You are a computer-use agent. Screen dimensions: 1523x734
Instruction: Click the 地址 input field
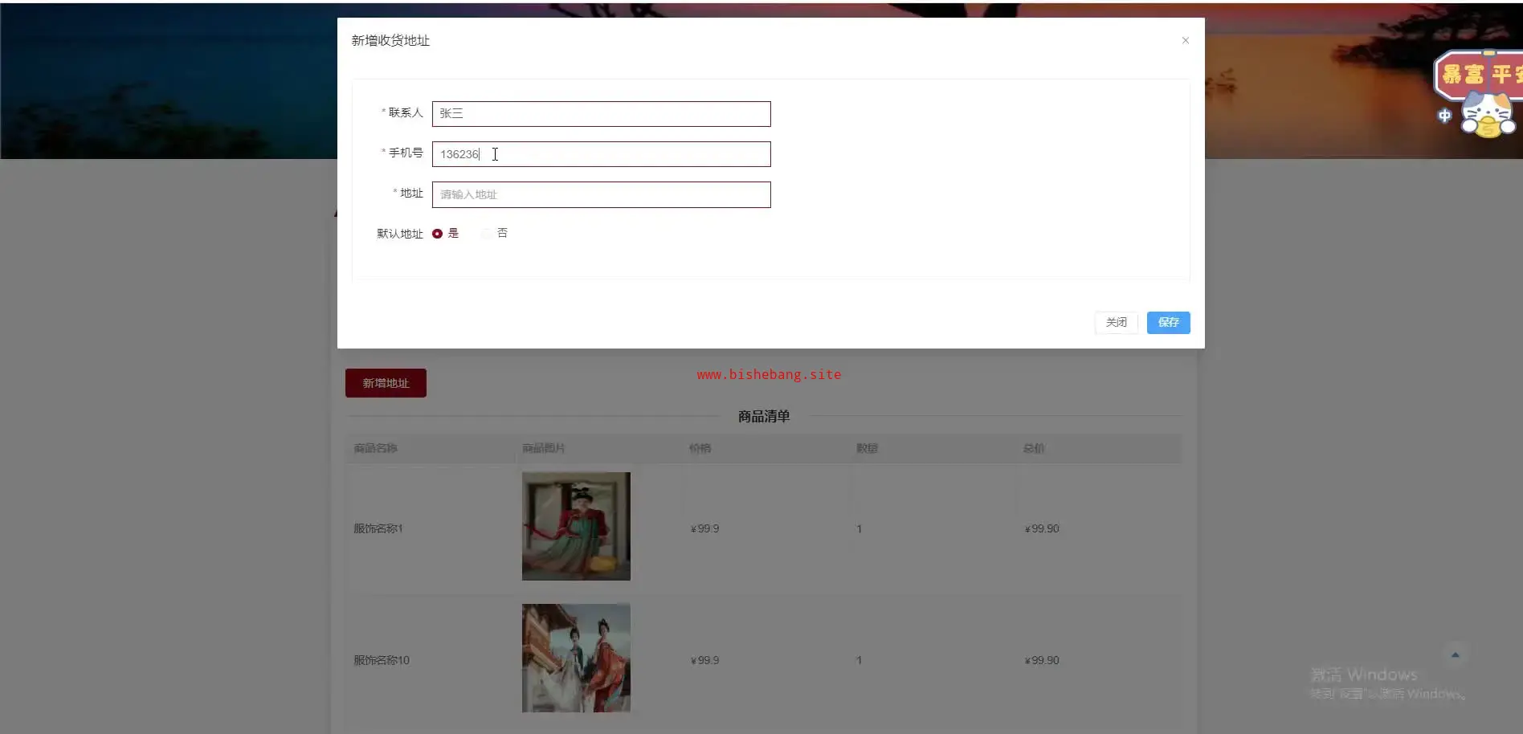point(601,194)
